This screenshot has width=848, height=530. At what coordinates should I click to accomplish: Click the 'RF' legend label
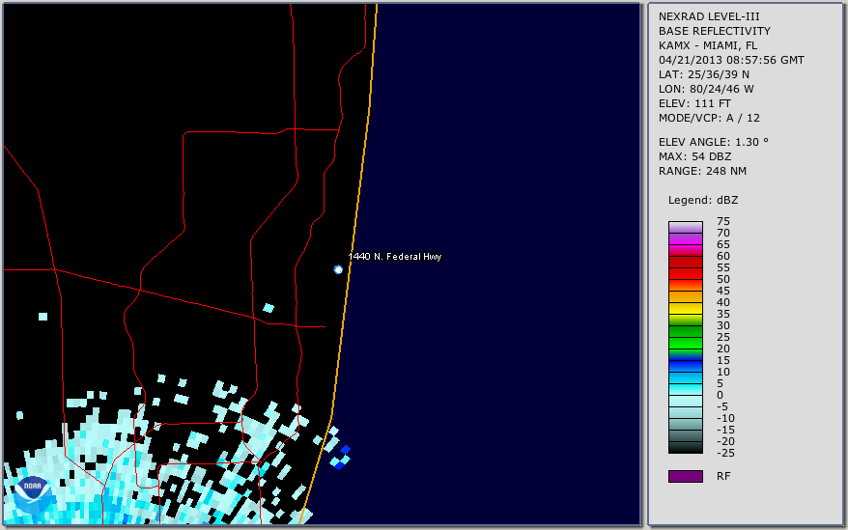click(723, 476)
